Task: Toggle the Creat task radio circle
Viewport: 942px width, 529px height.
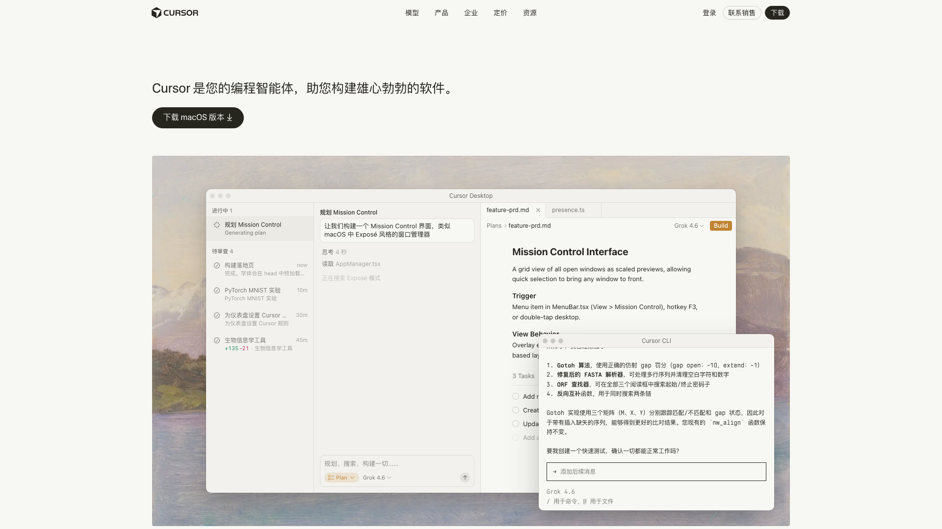Action: pyautogui.click(x=516, y=410)
